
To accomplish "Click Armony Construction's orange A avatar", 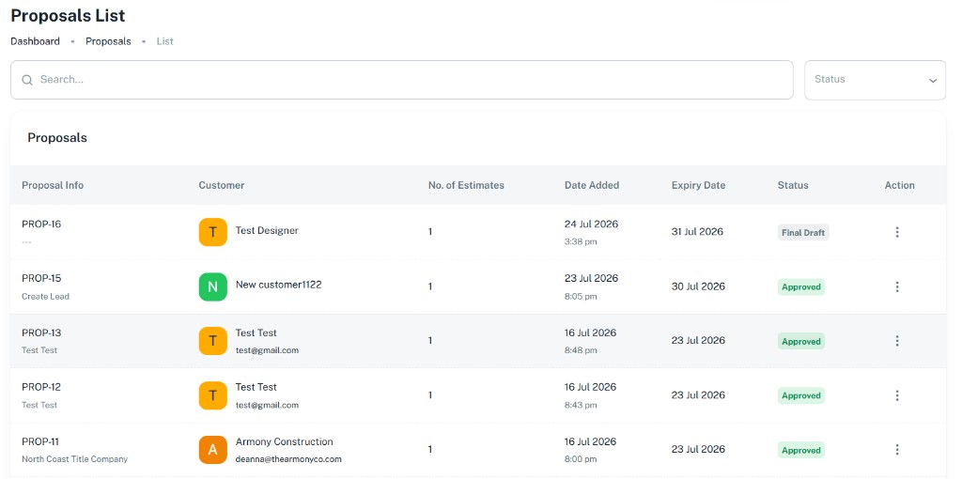I will tap(213, 450).
